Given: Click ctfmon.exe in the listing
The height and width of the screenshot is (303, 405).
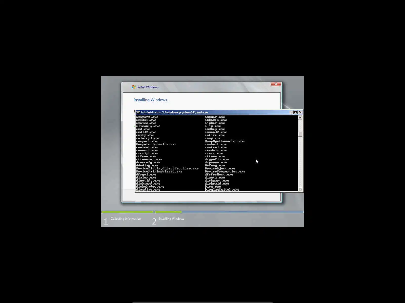Looking at the screenshot, I should click(x=146, y=156).
